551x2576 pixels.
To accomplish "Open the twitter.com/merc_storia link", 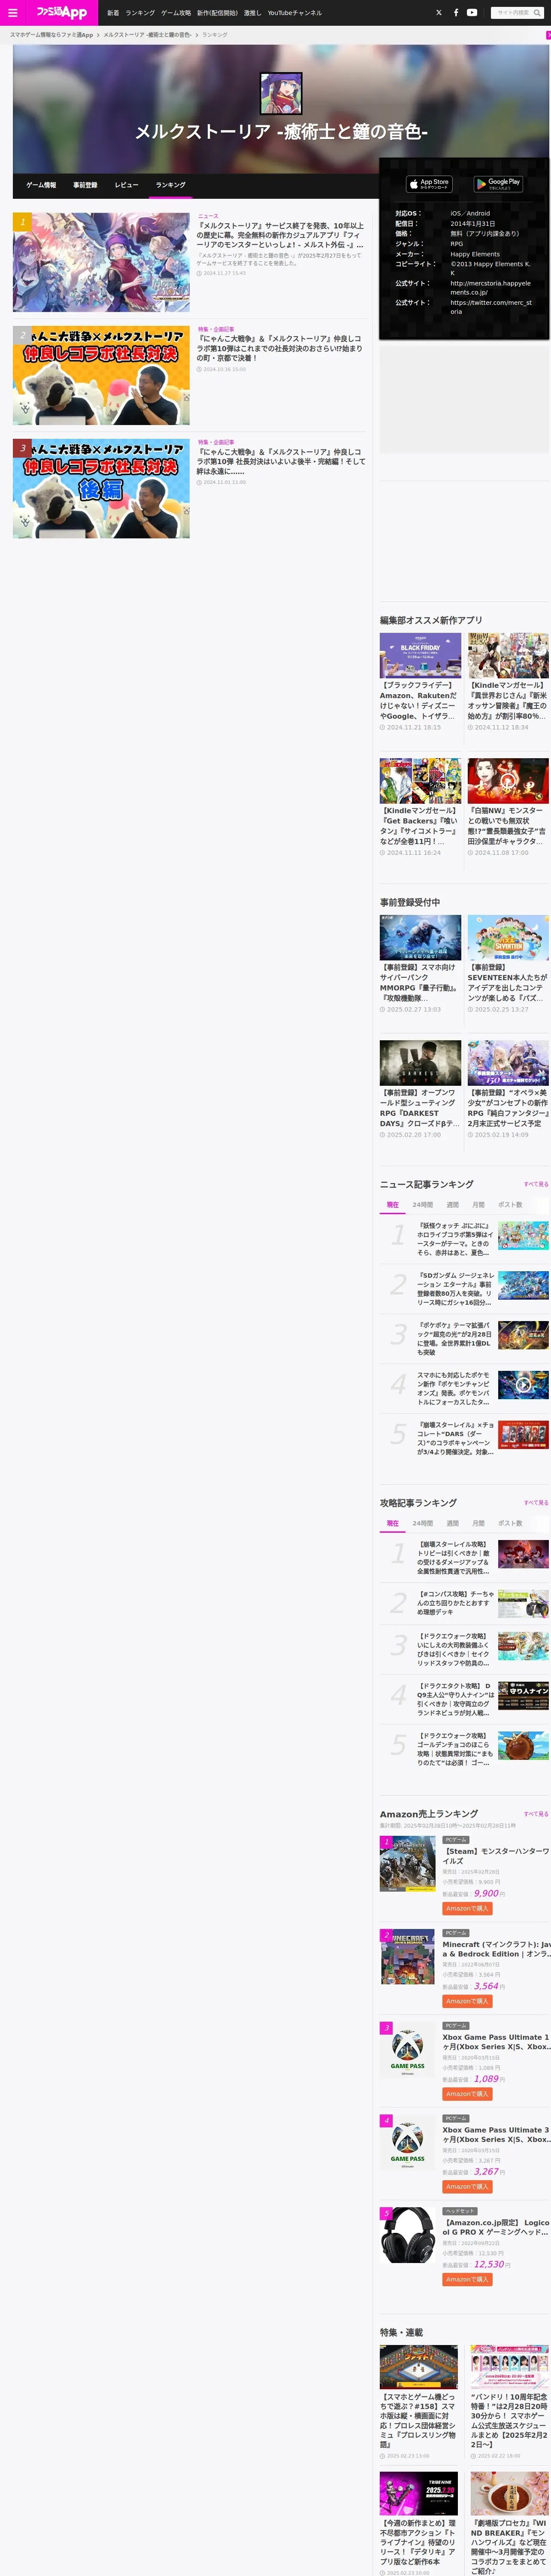I will coord(491,307).
